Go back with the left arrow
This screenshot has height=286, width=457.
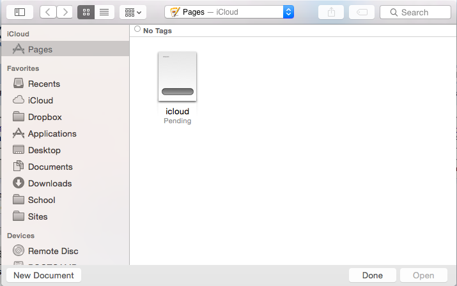[48, 12]
